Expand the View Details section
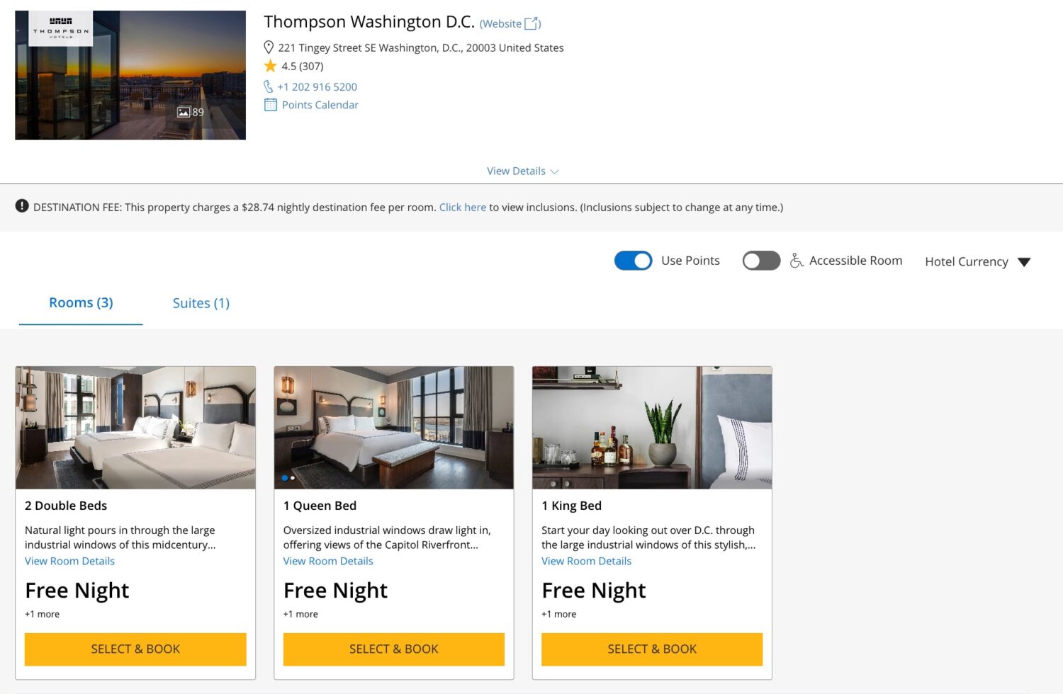 click(522, 171)
